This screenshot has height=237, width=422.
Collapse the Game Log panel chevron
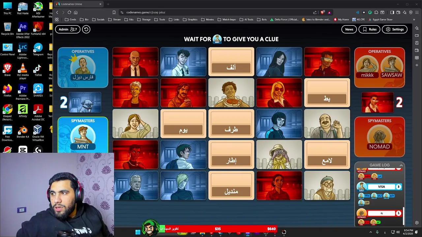[x=401, y=165]
